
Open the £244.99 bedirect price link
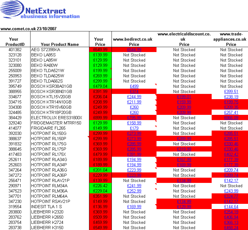pos(134,97)
